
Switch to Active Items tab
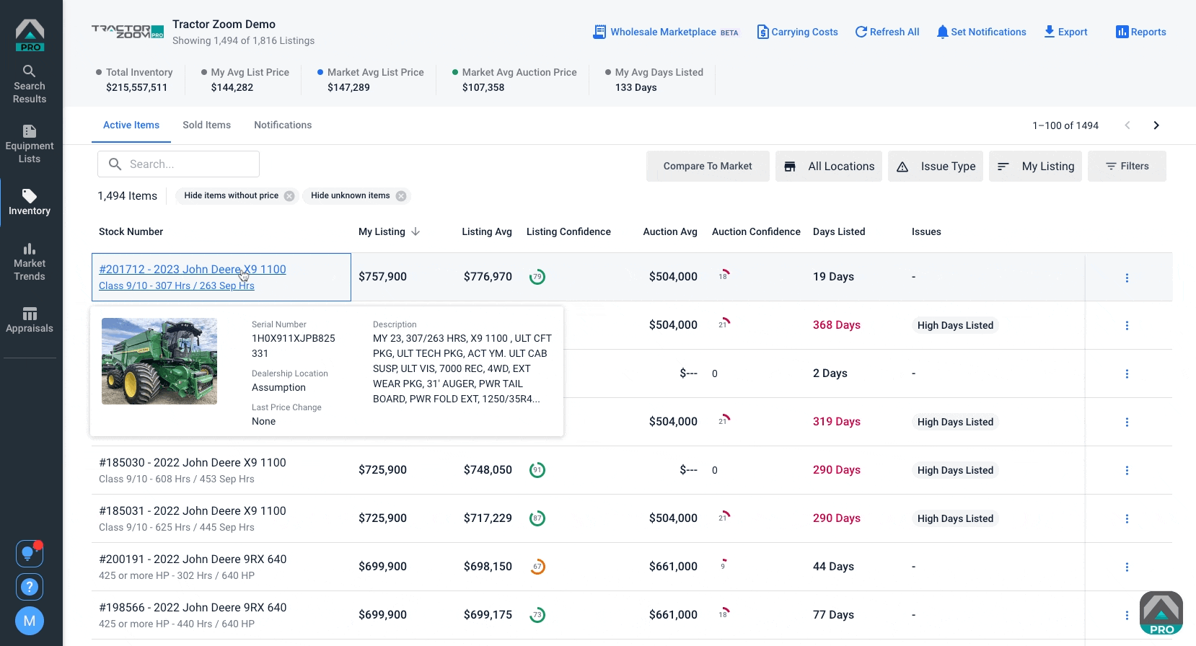(131, 125)
